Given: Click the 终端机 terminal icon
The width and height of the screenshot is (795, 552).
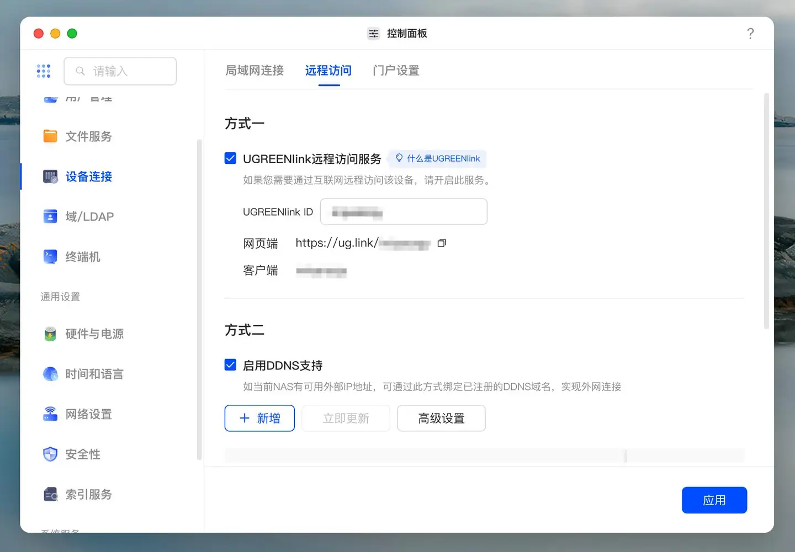Looking at the screenshot, I should click(x=50, y=257).
